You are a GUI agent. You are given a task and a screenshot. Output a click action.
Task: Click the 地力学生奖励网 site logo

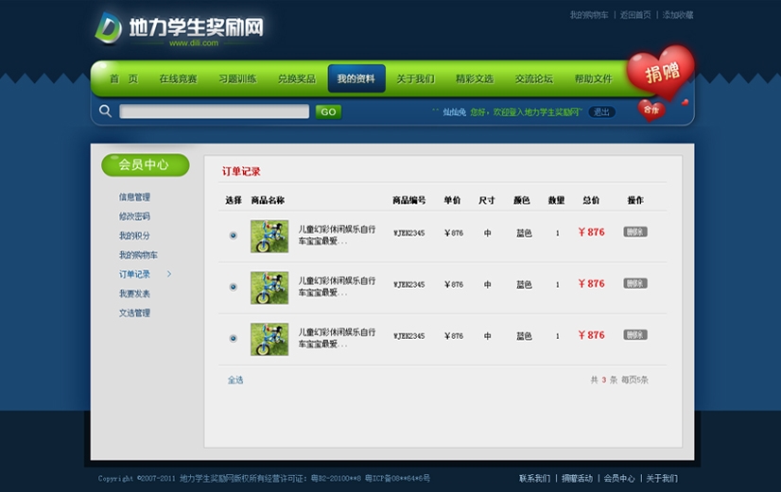(180, 29)
